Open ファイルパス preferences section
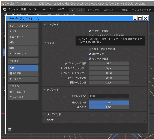The image size is (154, 139). click(23, 98)
